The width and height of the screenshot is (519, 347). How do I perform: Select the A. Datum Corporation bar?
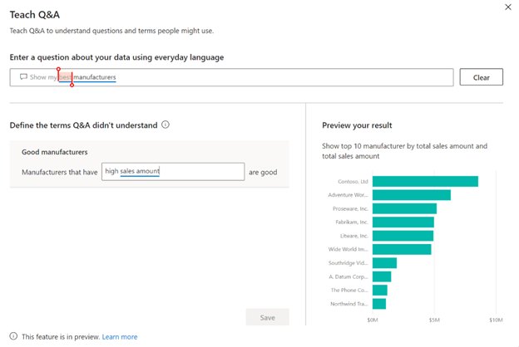click(x=381, y=276)
